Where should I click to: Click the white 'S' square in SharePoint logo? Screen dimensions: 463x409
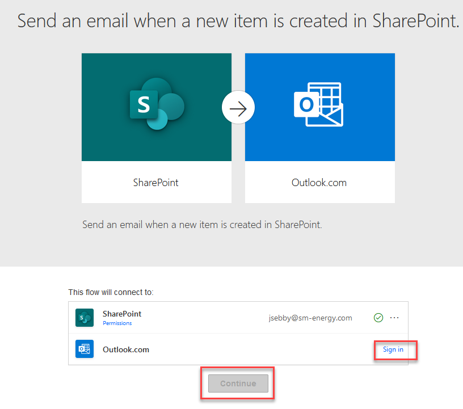tap(144, 104)
